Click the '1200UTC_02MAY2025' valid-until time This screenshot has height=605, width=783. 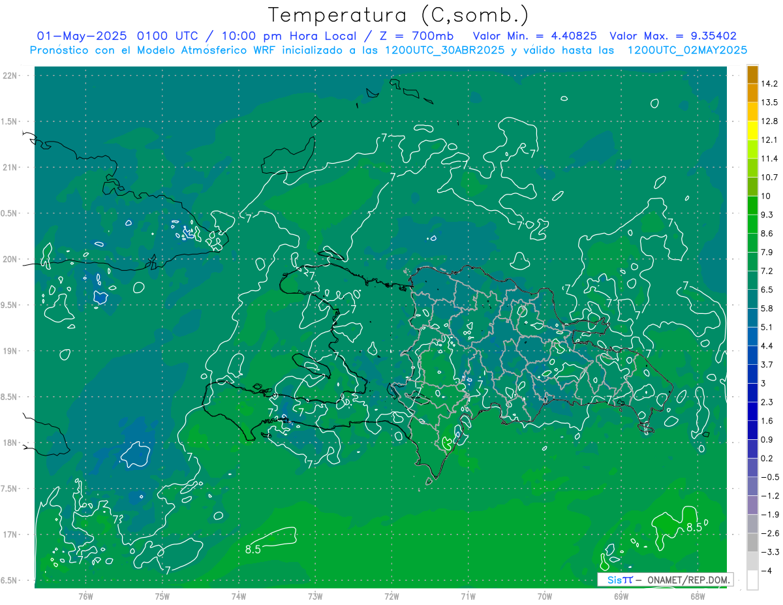click(x=687, y=50)
